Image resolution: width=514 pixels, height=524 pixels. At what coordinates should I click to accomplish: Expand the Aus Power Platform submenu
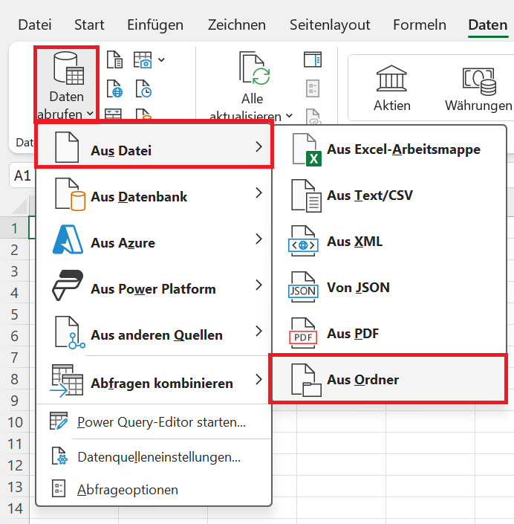click(x=154, y=286)
